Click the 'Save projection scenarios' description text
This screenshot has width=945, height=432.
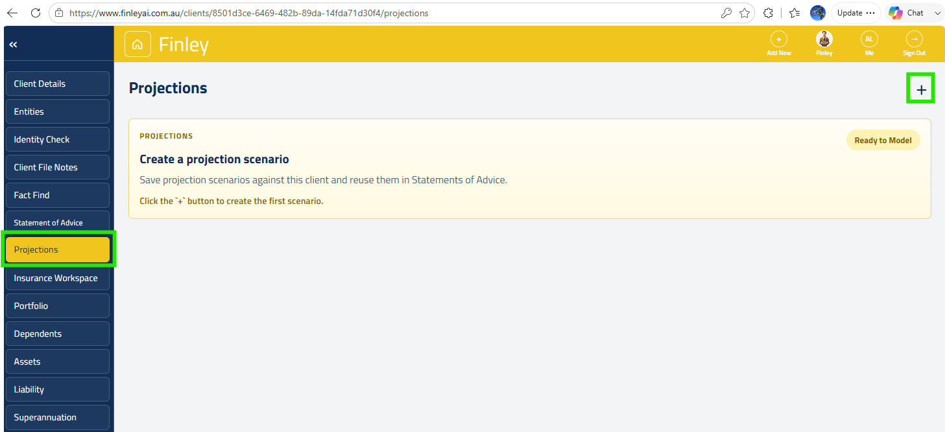coord(323,180)
